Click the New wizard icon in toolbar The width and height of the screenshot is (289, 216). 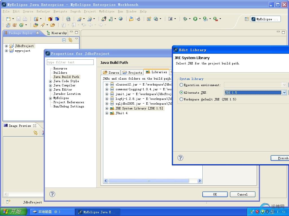coord(8,19)
